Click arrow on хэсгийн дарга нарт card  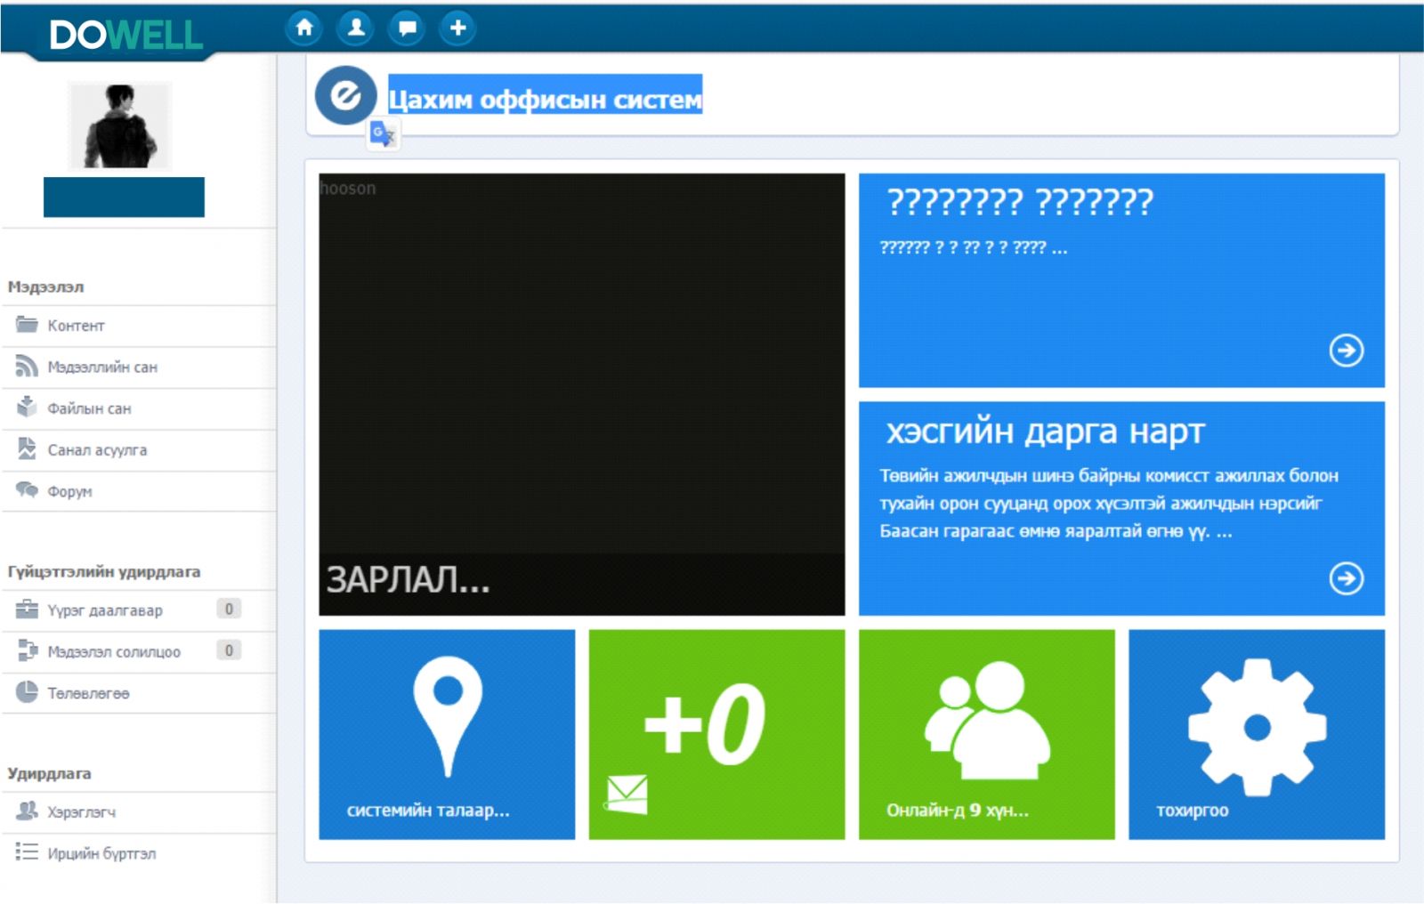(x=1346, y=578)
